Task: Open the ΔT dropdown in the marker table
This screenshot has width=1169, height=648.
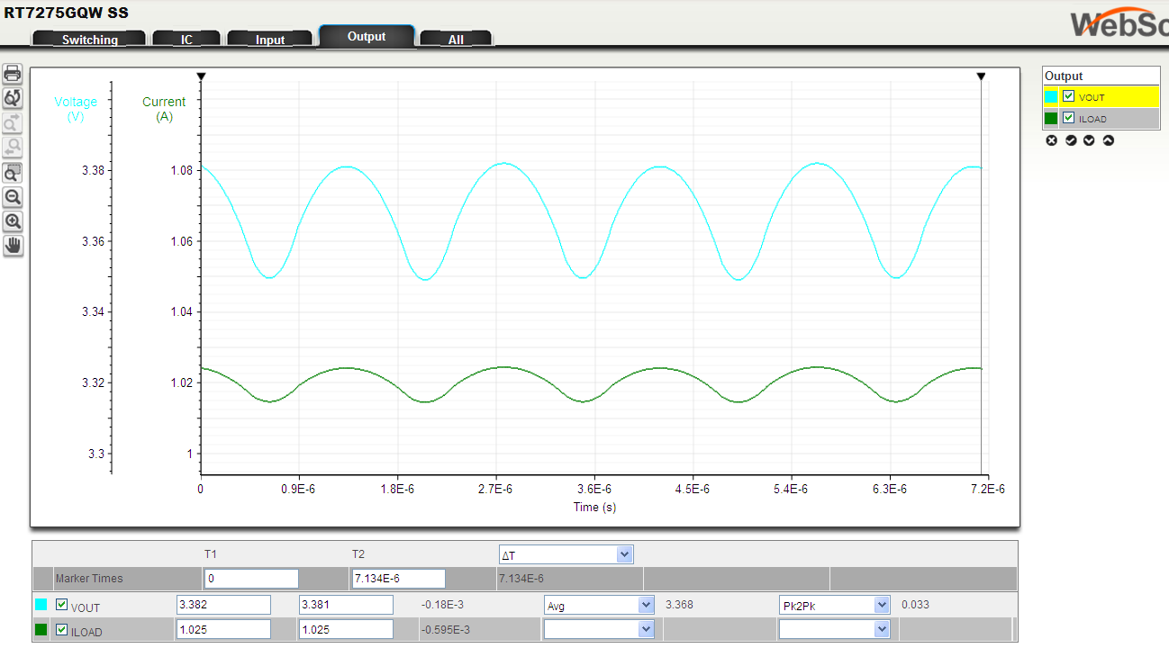Action: [x=566, y=553]
